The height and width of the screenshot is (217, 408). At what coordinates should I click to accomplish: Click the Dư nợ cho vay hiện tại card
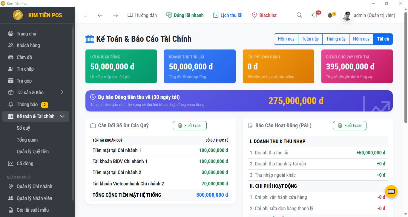click(357, 66)
